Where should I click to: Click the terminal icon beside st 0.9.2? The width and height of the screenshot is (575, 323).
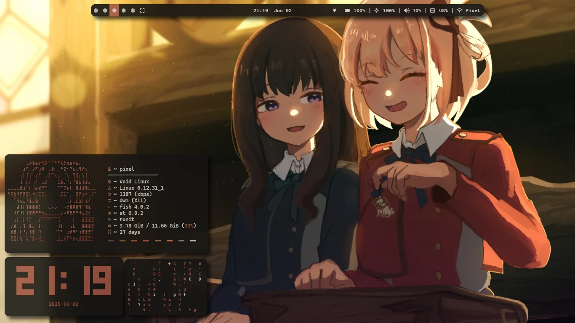click(109, 213)
